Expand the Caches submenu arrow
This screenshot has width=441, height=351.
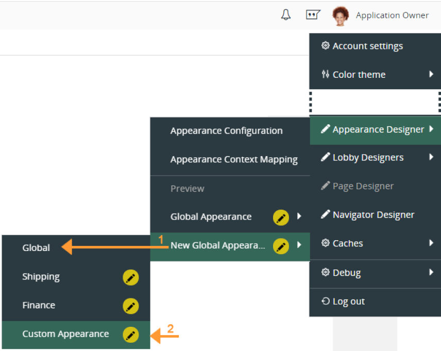(431, 243)
